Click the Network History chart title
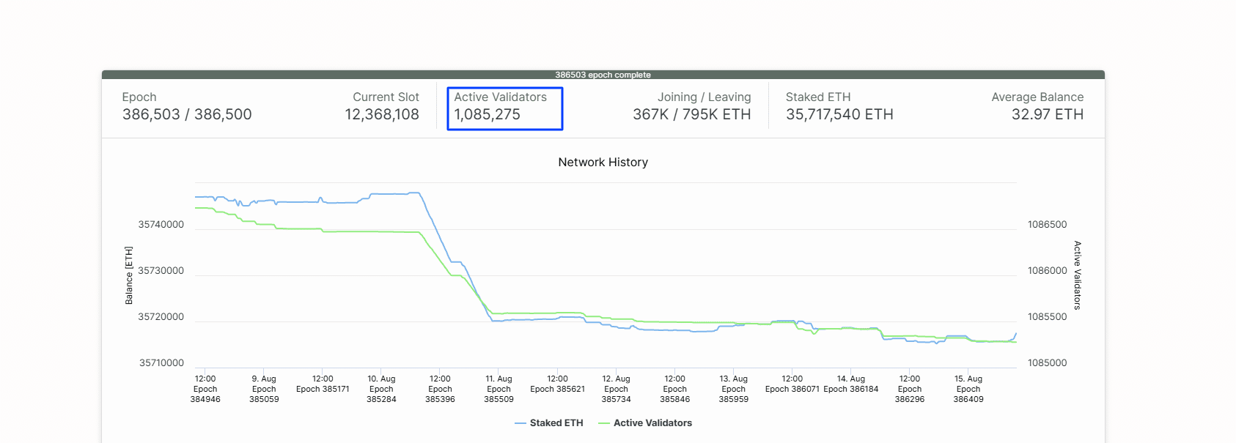Viewport: 1236px width, 443px height. tap(603, 162)
